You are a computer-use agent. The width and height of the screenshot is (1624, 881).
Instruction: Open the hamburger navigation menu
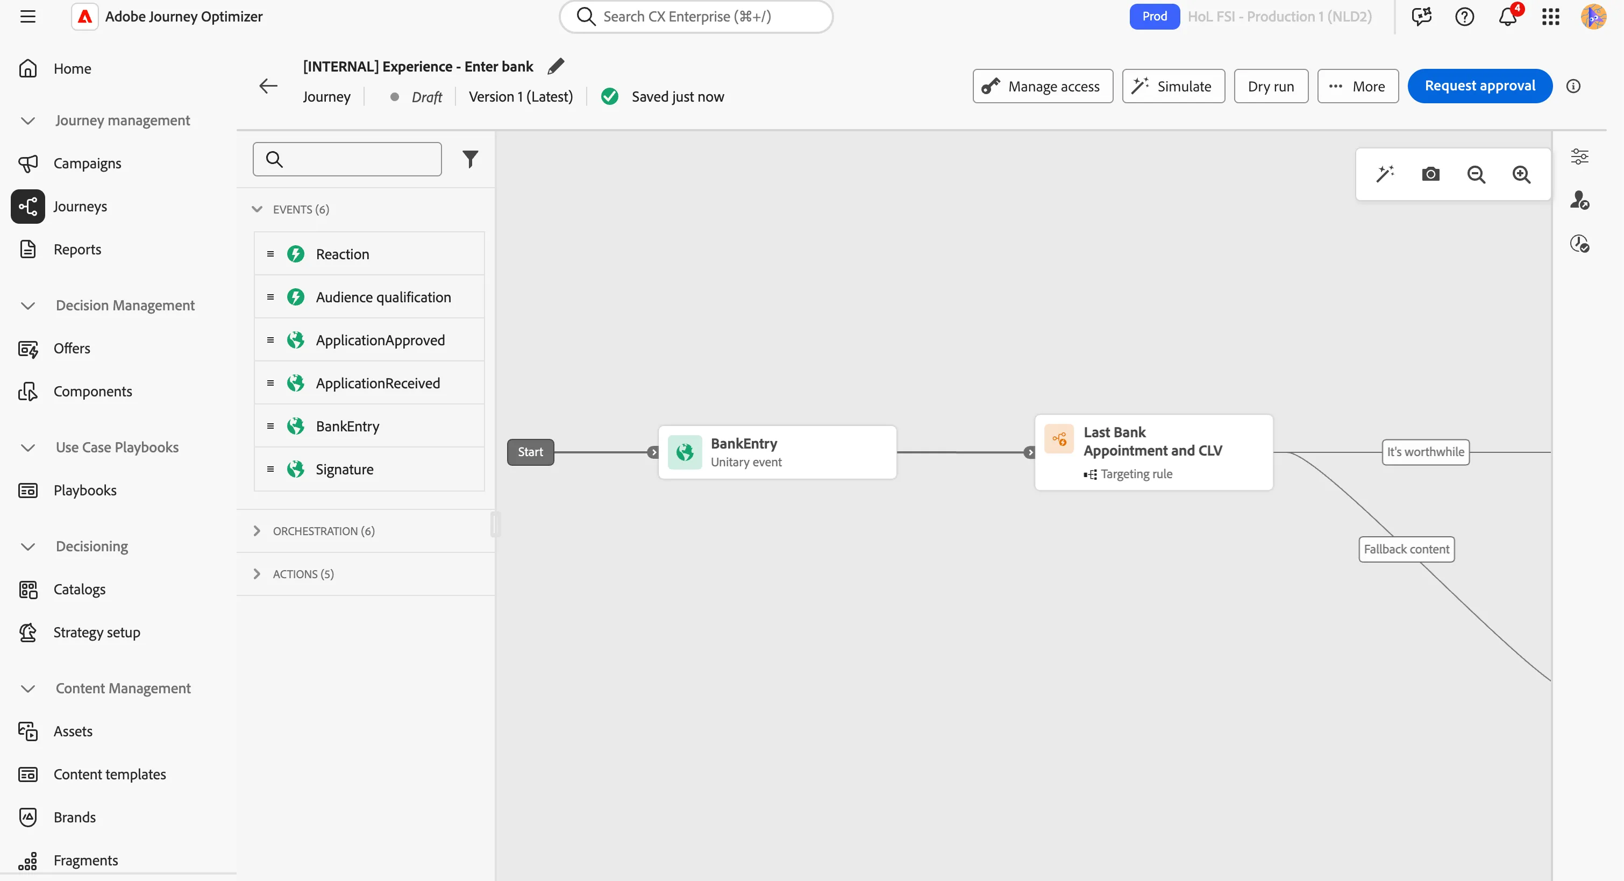point(28,16)
